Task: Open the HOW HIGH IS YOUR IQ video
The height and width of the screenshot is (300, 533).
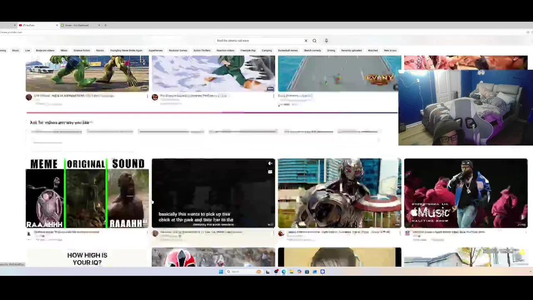Action: (x=87, y=258)
